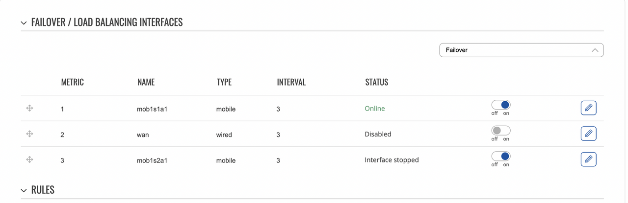Enable the wan interface toggle
The height and width of the screenshot is (203, 628).
pos(501,131)
